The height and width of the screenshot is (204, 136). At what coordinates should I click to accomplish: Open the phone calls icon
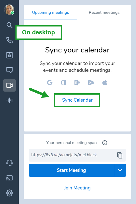[9, 40]
